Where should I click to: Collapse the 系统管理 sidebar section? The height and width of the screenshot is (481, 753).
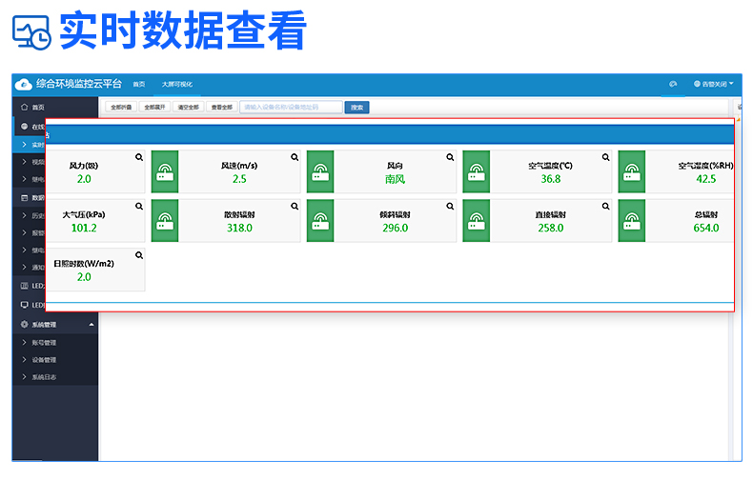click(x=92, y=325)
